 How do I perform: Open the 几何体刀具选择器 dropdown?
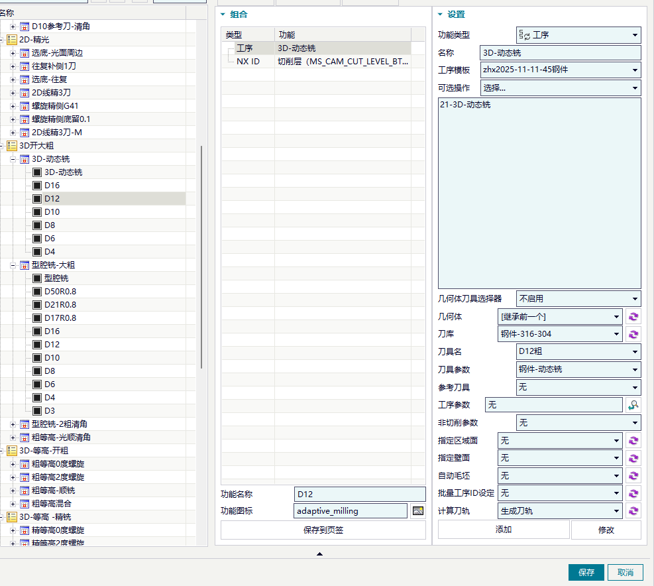tap(578, 299)
